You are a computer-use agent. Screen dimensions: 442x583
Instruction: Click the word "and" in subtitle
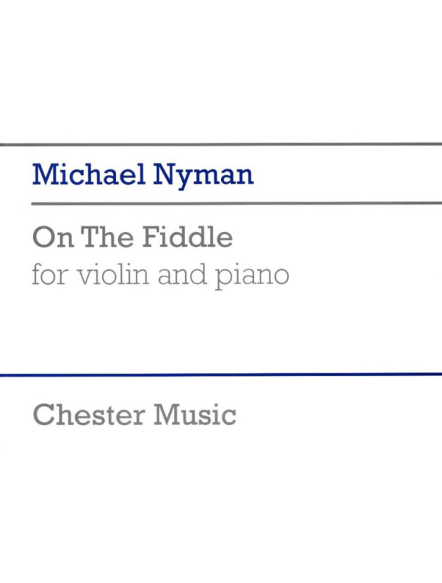(x=182, y=274)
